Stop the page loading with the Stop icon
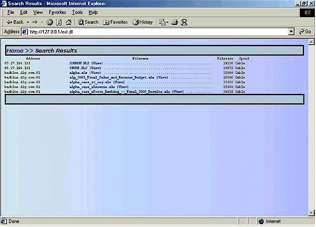 pos(49,22)
